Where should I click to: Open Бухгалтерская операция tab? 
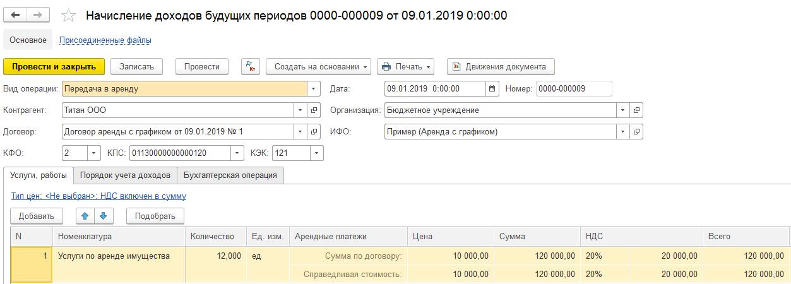230,175
